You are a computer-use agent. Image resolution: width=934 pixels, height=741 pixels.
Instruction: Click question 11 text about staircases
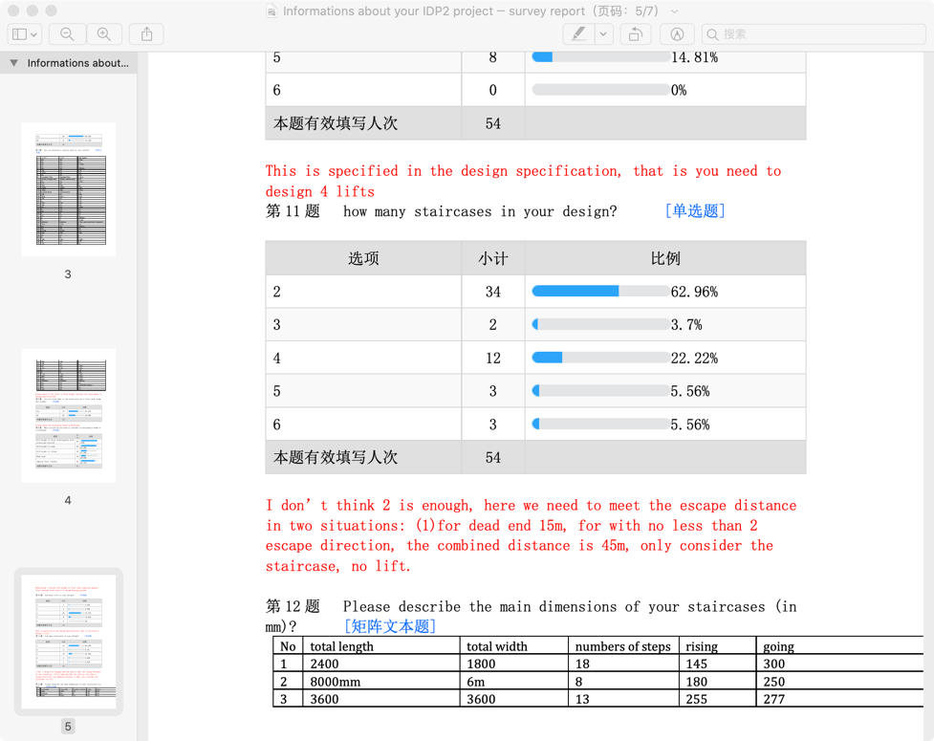[x=480, y=211]
